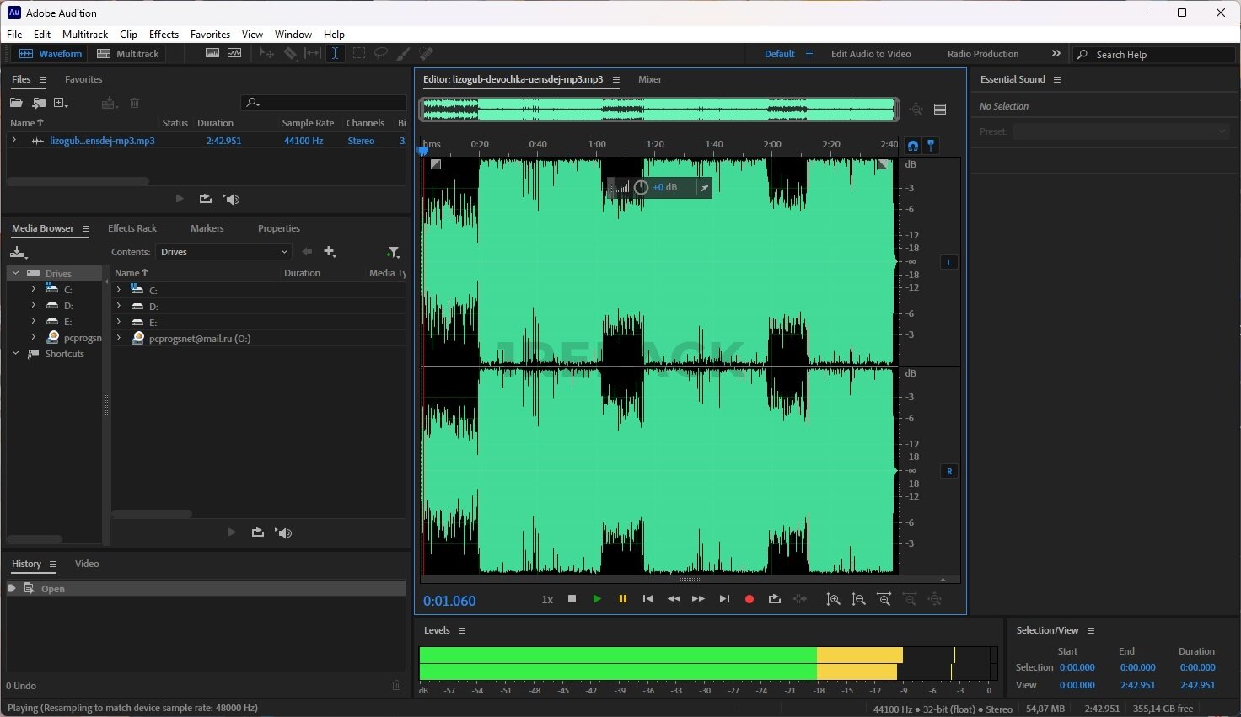1241x717 pixels.
Task: Select the Radio Production workspace
Action: point(982,54)
